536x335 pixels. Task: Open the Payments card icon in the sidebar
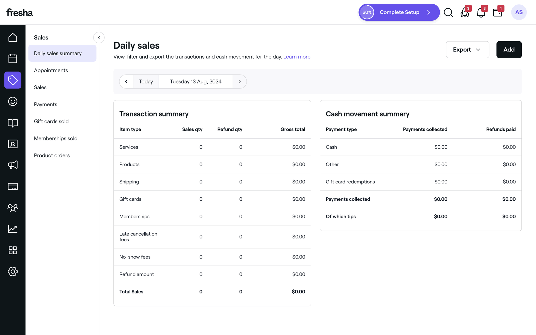coord(13,186)
